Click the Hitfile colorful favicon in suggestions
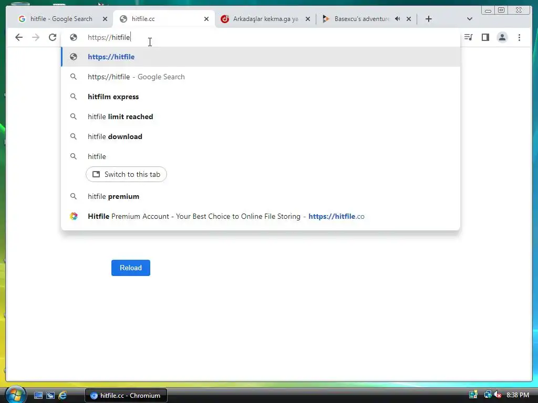The height and width of the screenshot is (403, 538). pos(74,216)
